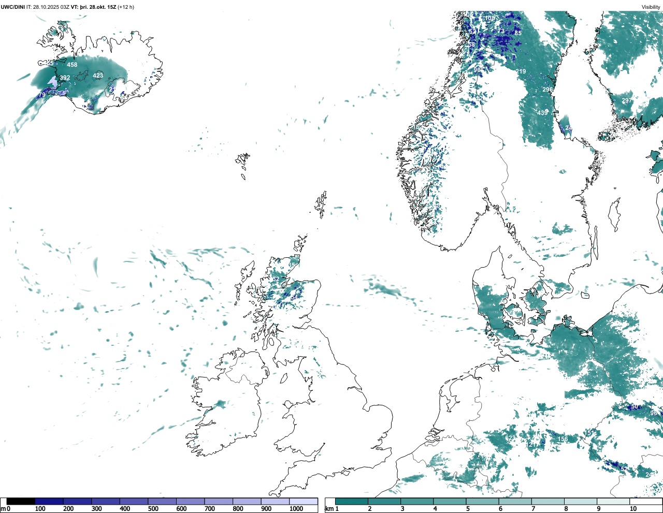The image size is (663, 513).
Task: Click the '73' value in northern Scandinavia
Action: [x=501, y=31]
